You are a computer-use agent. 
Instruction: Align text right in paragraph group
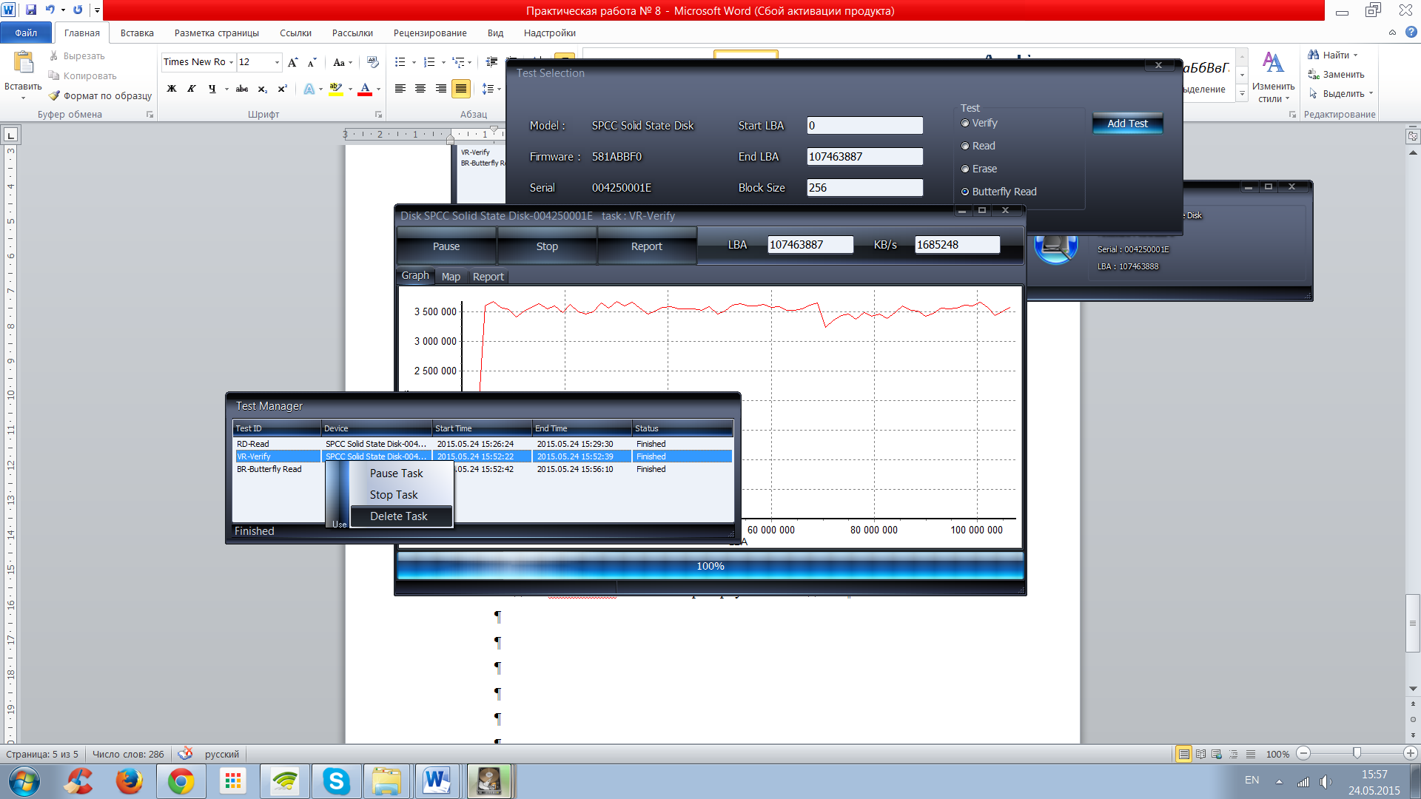[440, 89]
